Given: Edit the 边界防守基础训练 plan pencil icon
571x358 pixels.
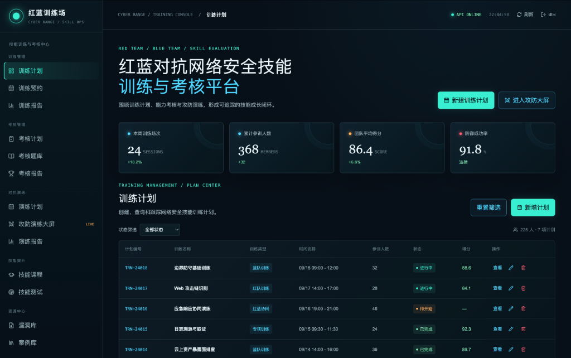Looking at the screenshot, I should pos(511,268).
